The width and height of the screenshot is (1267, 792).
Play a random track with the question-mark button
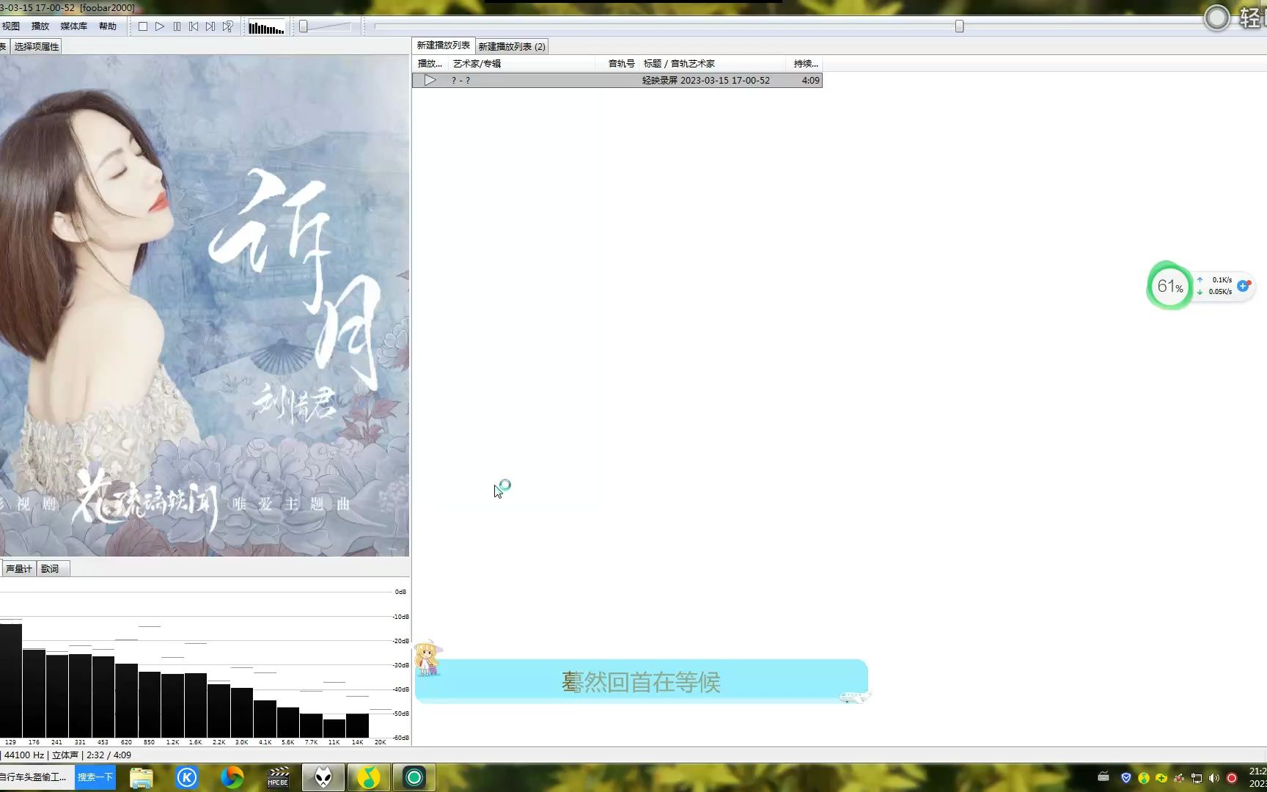pyautogui.click(x=228, y=26)
